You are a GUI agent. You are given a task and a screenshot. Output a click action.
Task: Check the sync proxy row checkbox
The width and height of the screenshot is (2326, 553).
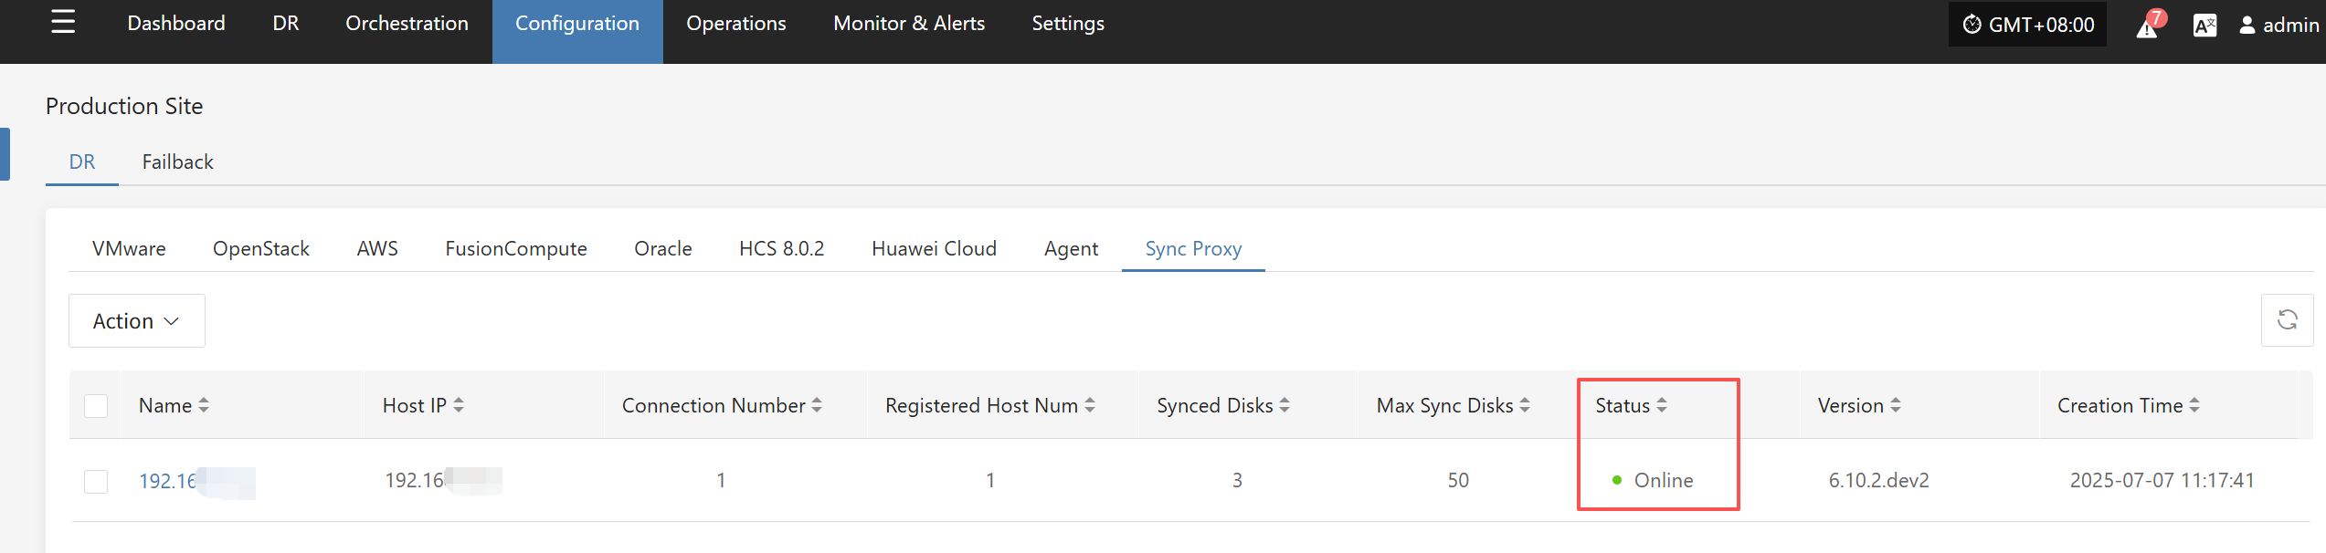point(96,481)
